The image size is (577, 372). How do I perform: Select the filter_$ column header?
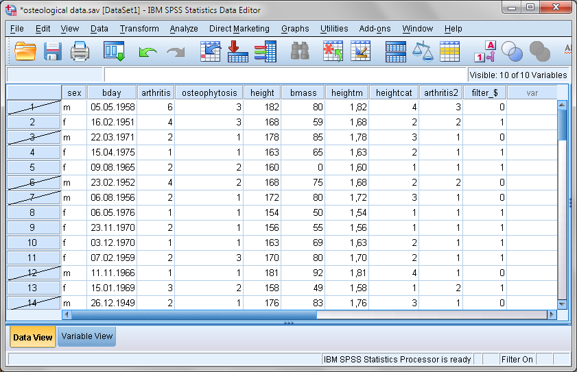(484, 92)
